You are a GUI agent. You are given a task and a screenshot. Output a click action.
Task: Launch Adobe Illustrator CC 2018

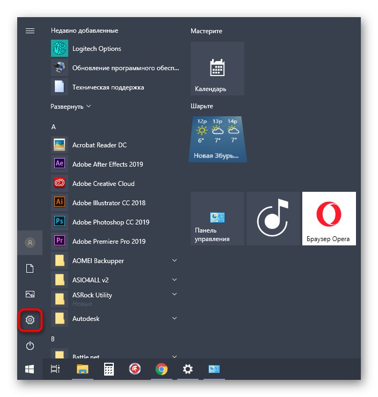click(x=109, y=203)
